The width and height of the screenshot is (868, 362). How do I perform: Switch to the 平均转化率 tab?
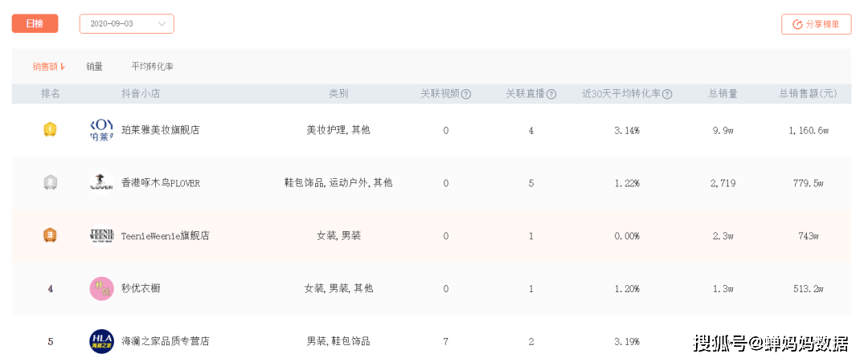pos(152,67)
